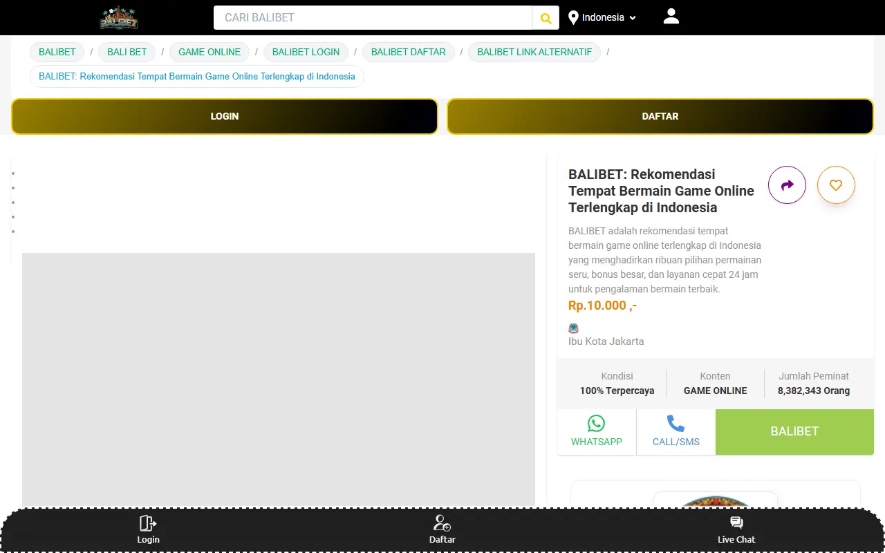
Task: Click the Jumlah Peminat label
Action: pos(814,376)
